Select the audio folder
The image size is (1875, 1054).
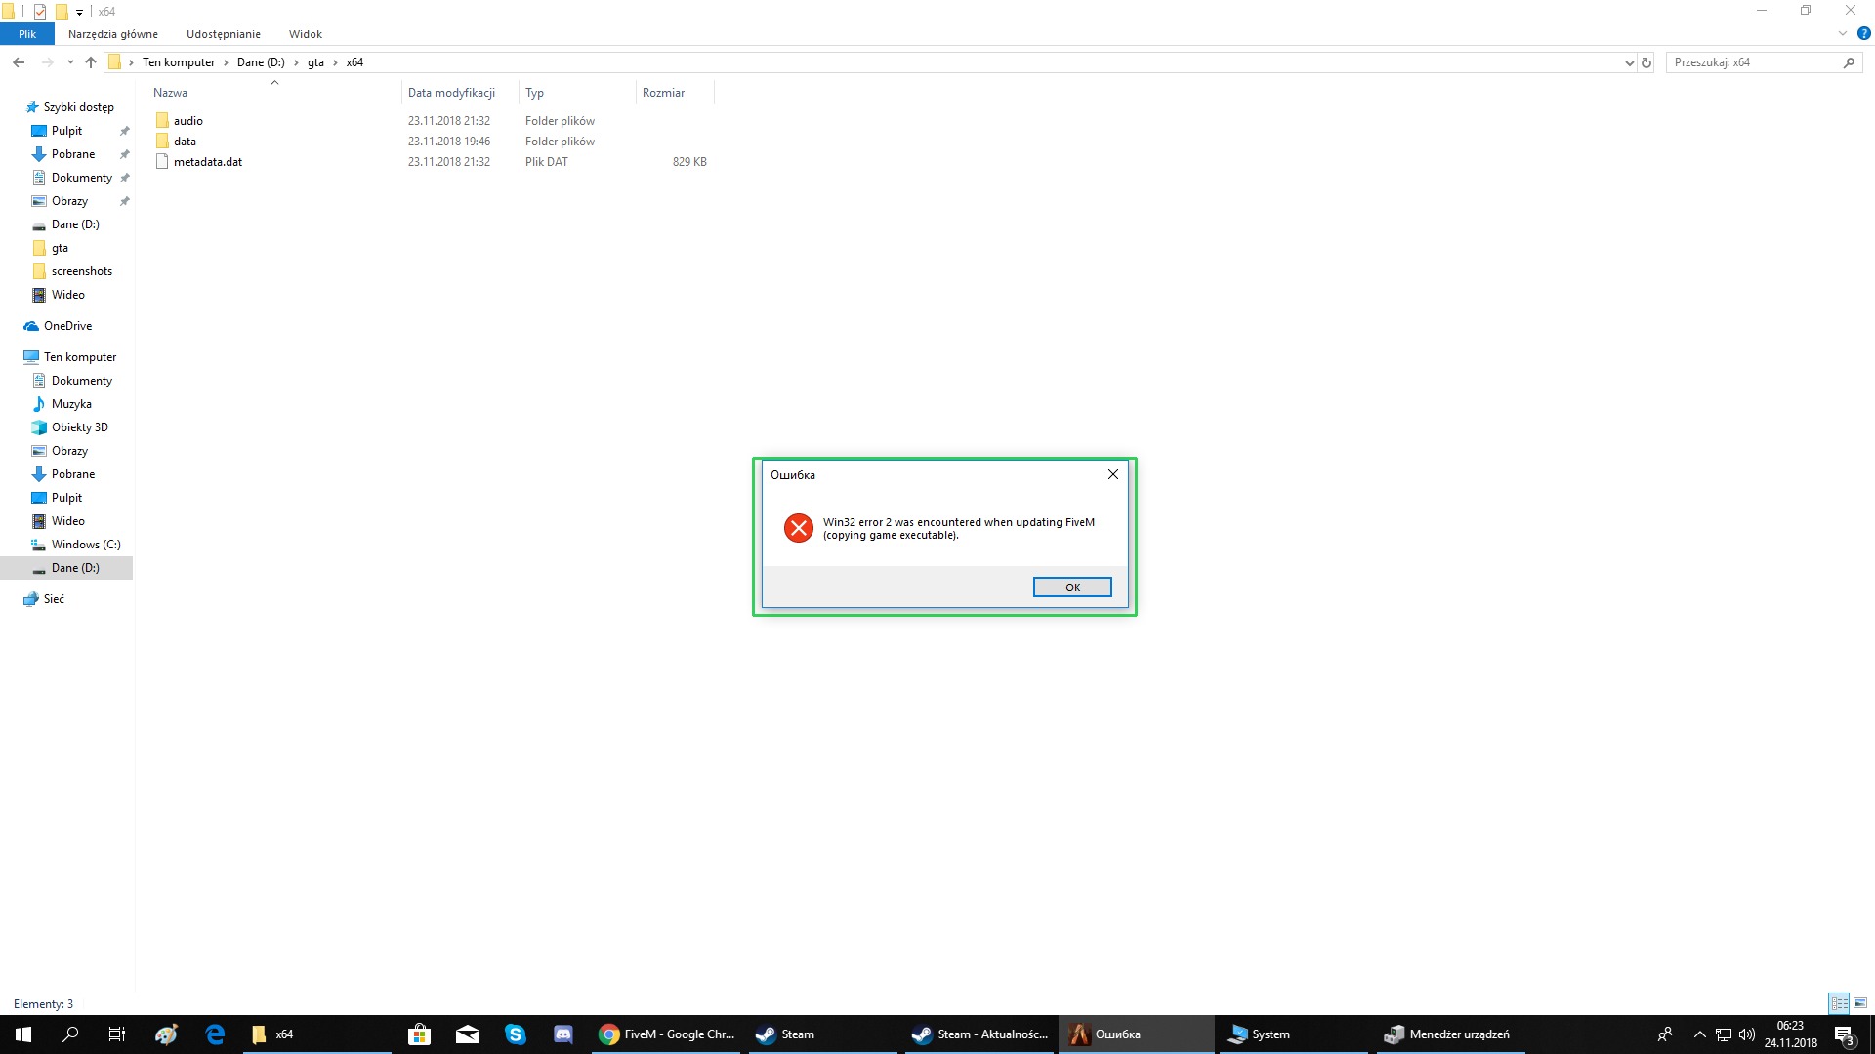188,121
